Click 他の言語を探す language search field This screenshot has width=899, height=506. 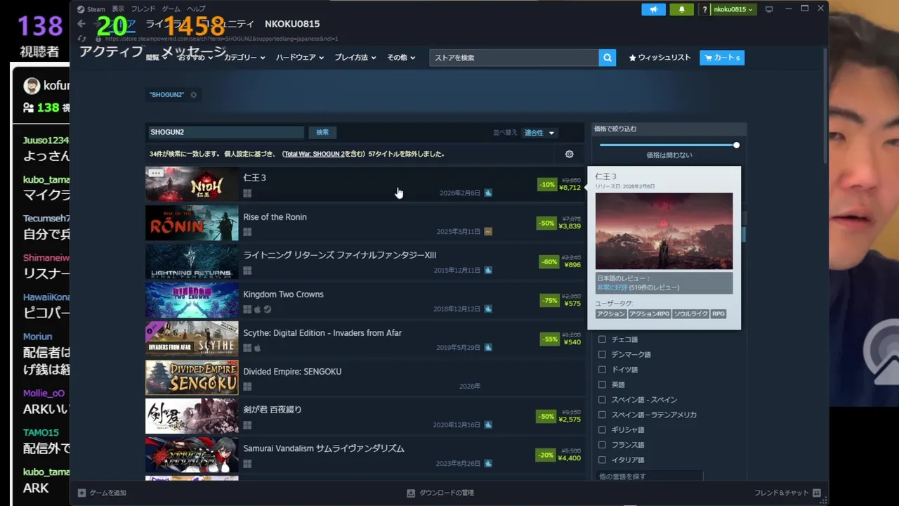pos(649,476)
